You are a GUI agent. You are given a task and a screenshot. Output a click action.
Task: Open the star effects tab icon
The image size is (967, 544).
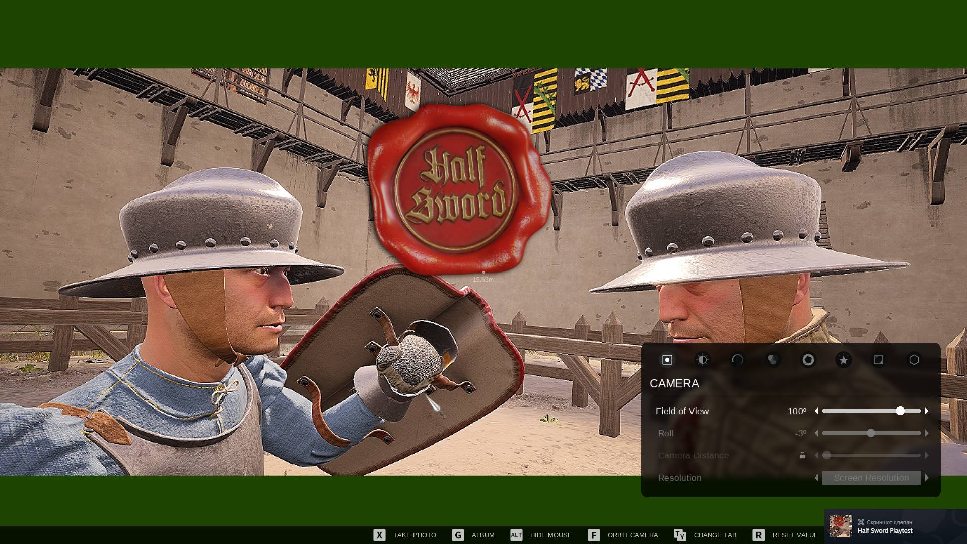pyautogui.click(x=844, y=360)
